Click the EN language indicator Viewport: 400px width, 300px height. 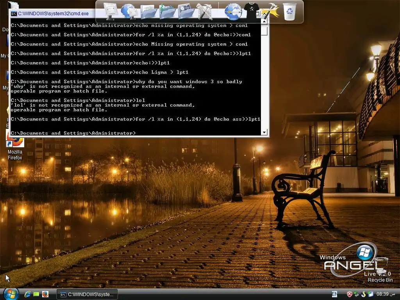[334, 294]
